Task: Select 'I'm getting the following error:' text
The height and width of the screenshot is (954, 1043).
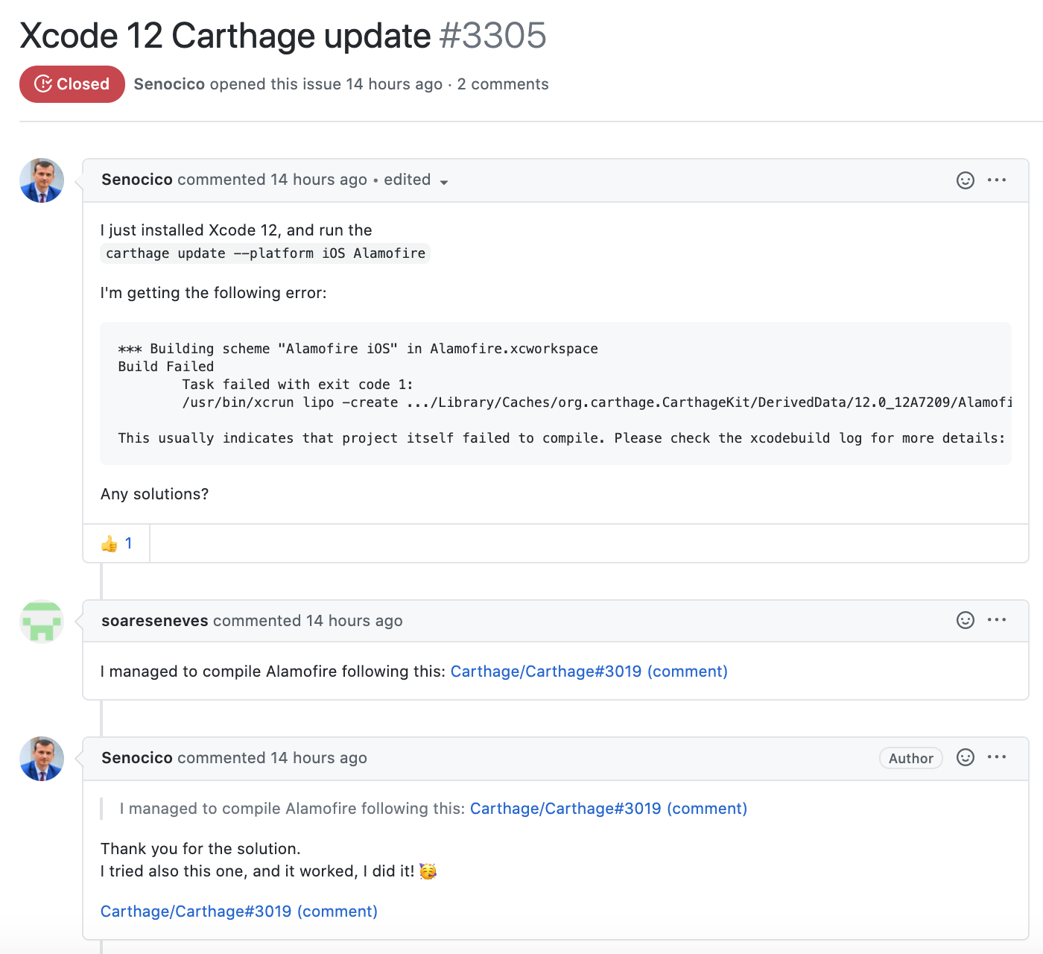Action: tap(214, 293)
